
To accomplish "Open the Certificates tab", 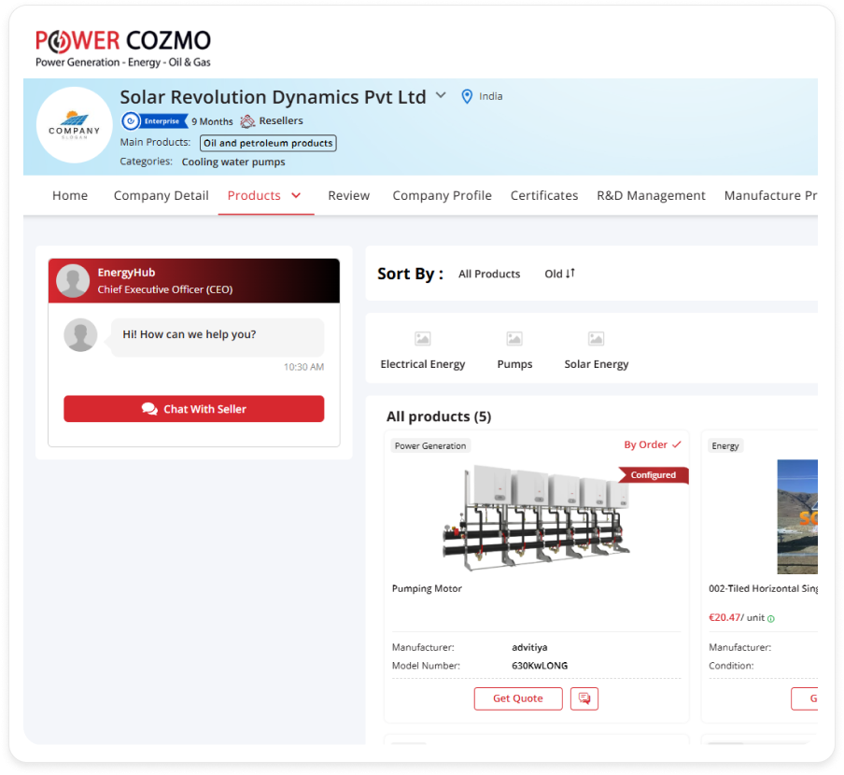I will (x=544, y=195).
